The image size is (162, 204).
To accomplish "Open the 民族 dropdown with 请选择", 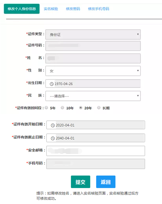I will coord(93,96).
